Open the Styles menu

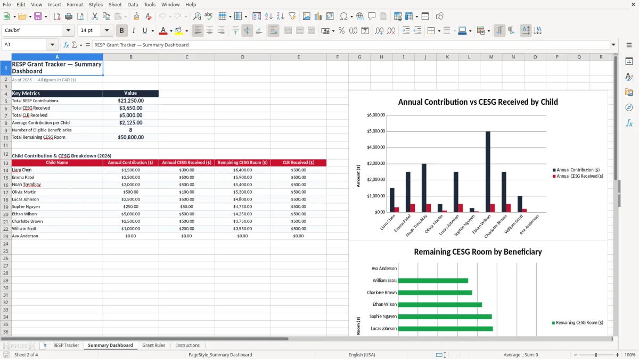click(96, 4)
